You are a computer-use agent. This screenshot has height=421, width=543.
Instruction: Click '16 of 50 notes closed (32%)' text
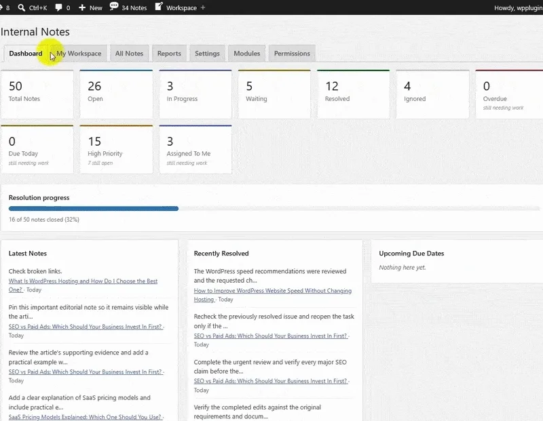[x=44, y=220]
